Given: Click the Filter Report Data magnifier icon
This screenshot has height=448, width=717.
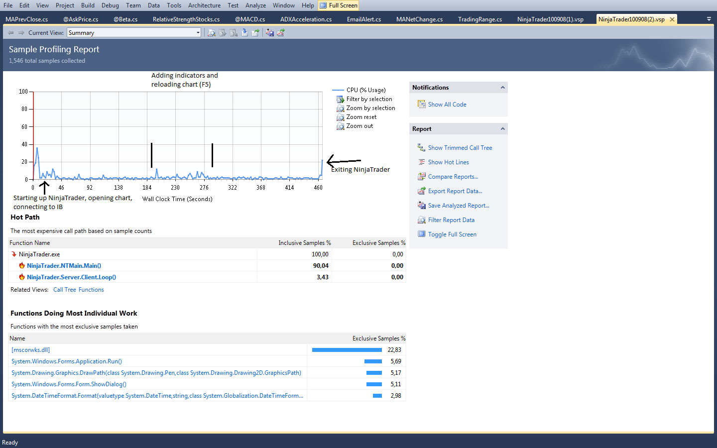Looking at the screenshot, I should [x=422, y=220].
